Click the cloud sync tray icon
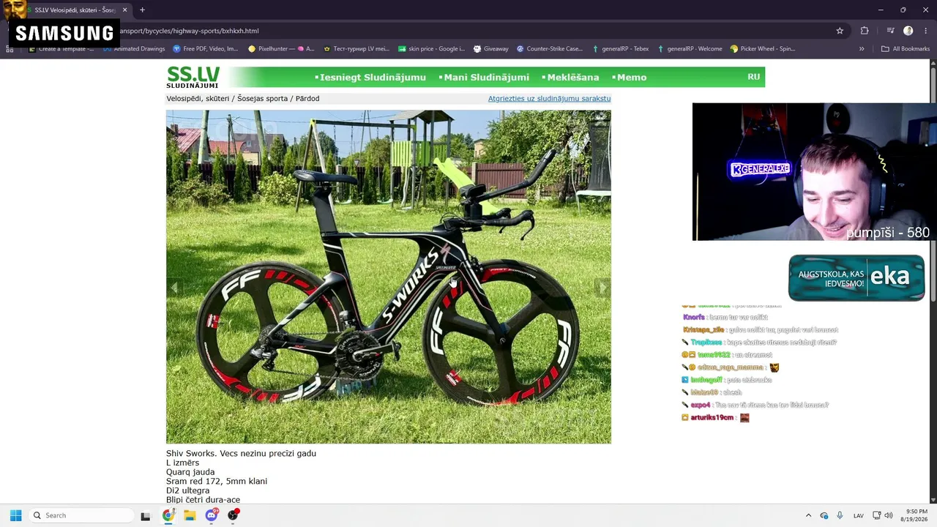 (x=824, y=515)
